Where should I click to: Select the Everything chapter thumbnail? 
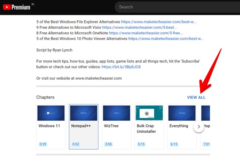point(182,113)
